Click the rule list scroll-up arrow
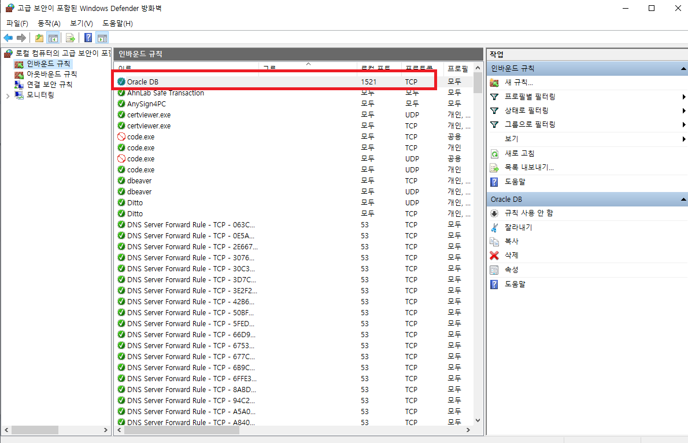688x443 pixels. tap(478, 68)
